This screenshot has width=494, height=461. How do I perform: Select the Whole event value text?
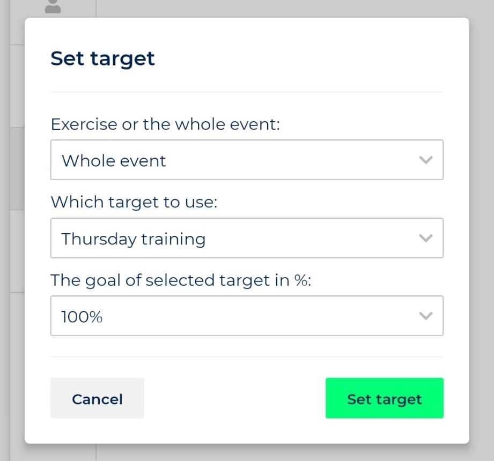[113, 160]
